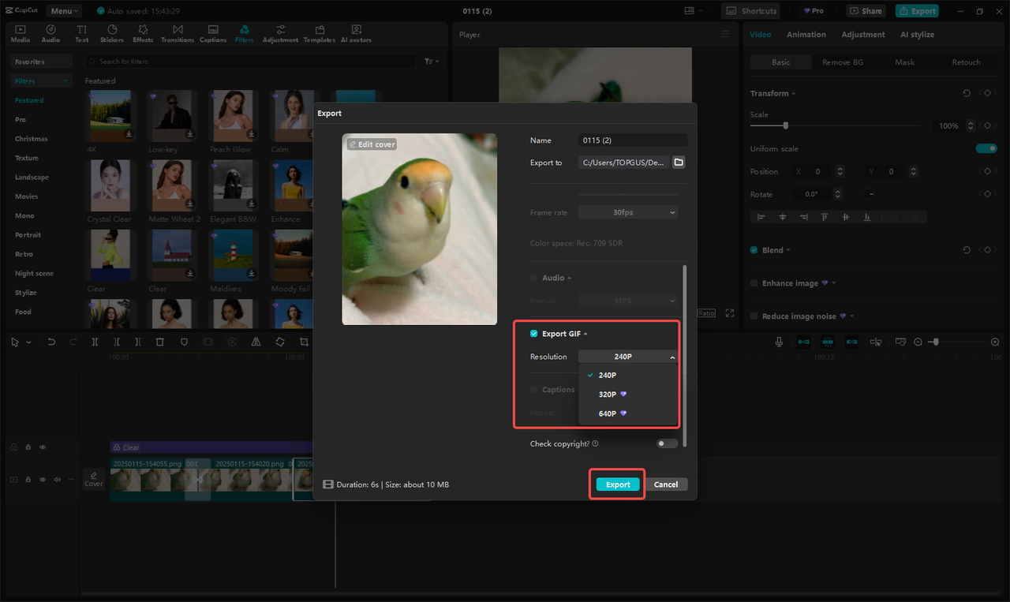The height and width of the screenshot is (602, 1010).
Task: Click the Export button in the dialog
Action: click(616, 484)
